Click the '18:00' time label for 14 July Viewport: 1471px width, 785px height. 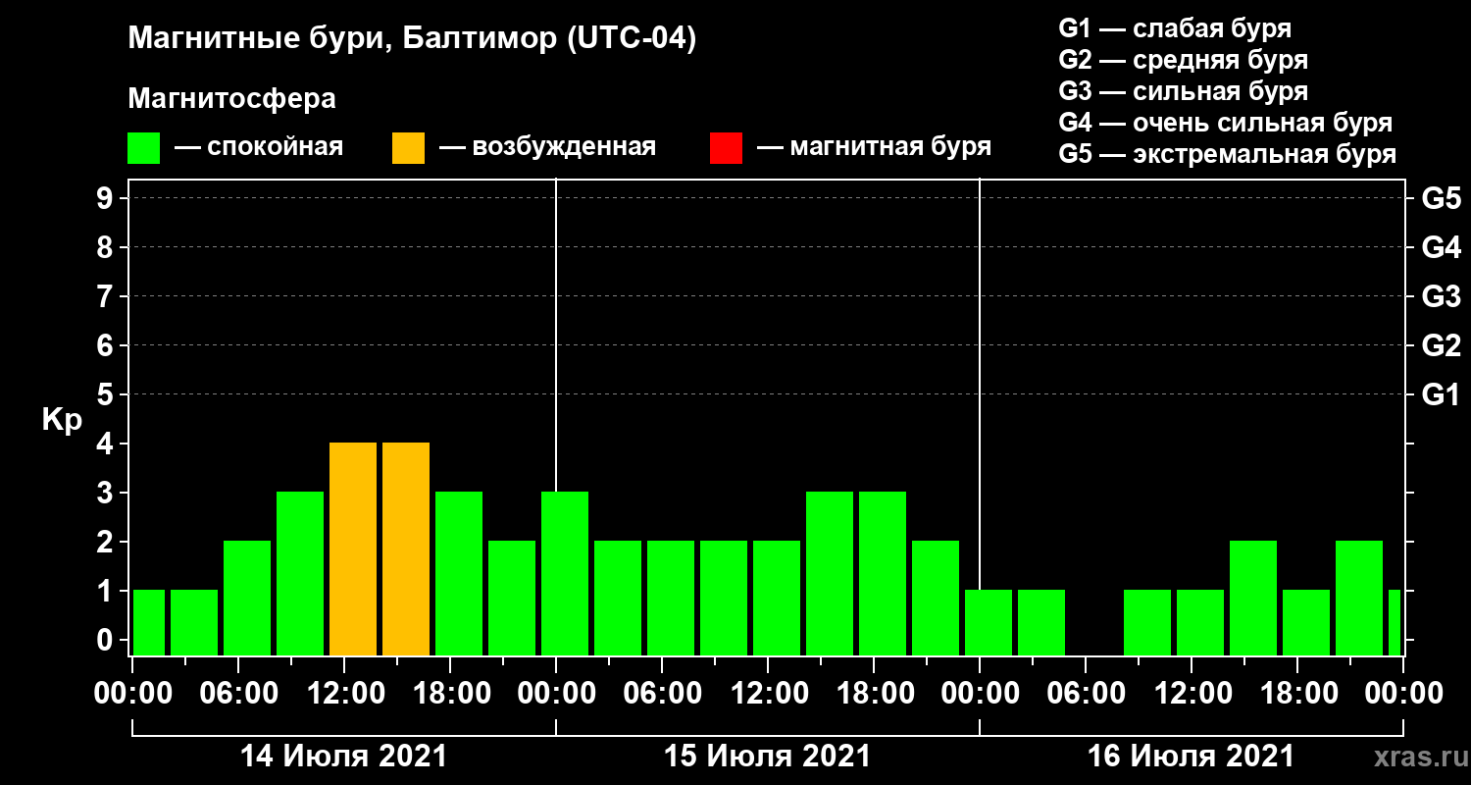tap(450, 694)
